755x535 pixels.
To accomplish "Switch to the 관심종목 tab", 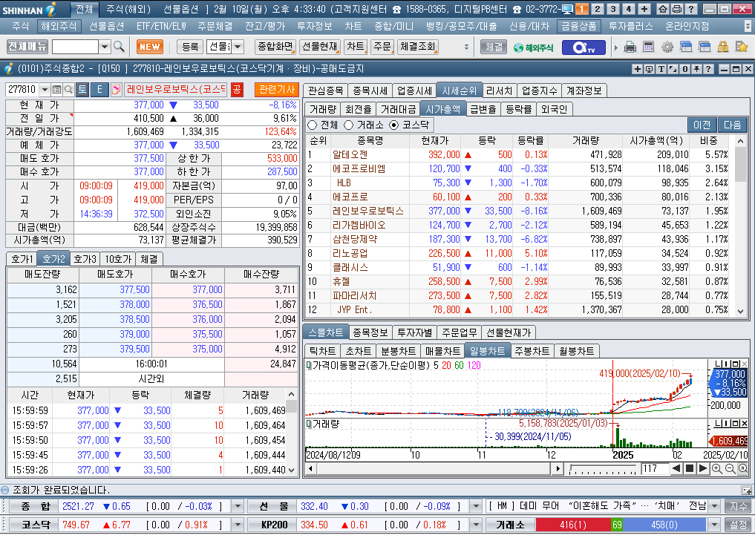I will tap(325, 91).
